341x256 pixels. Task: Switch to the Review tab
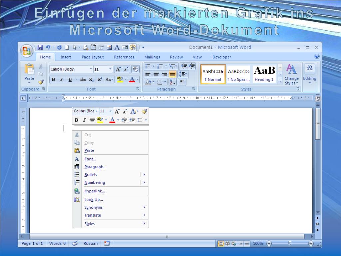(x=176, y=57)
